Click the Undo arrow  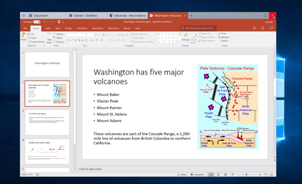point(45,22)
